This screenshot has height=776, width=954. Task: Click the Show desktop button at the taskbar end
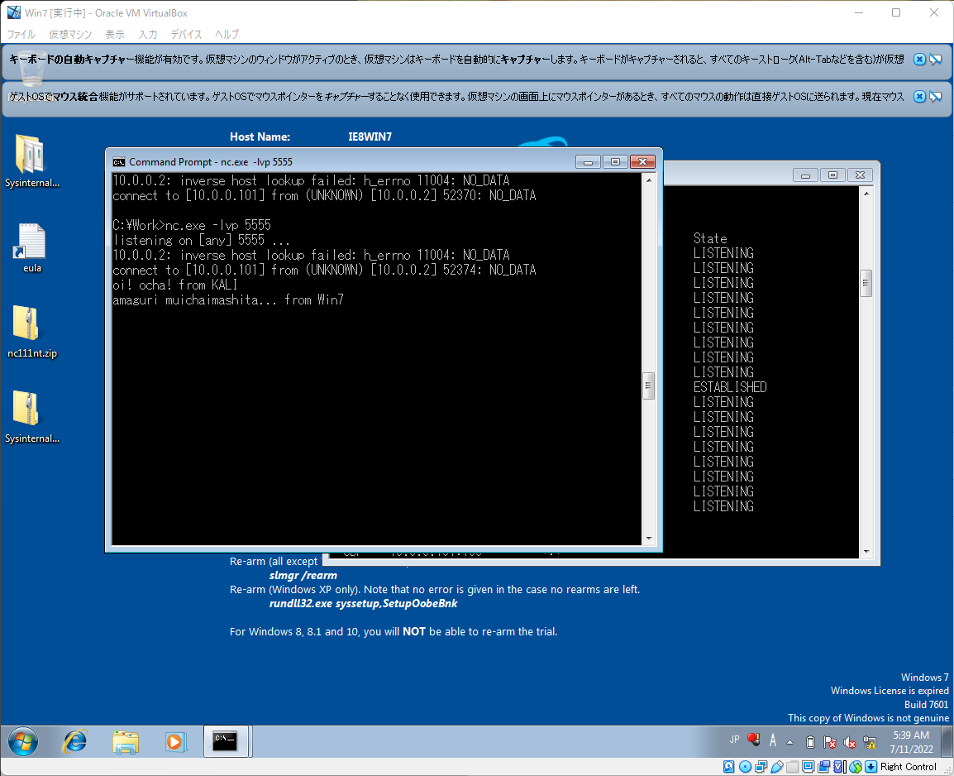tap(946, 741)
